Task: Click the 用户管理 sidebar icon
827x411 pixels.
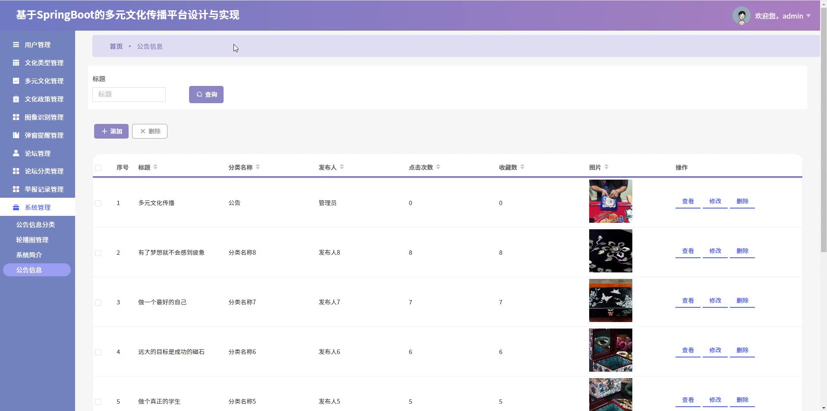Action: pyautogui.click(x=16, y=45)
